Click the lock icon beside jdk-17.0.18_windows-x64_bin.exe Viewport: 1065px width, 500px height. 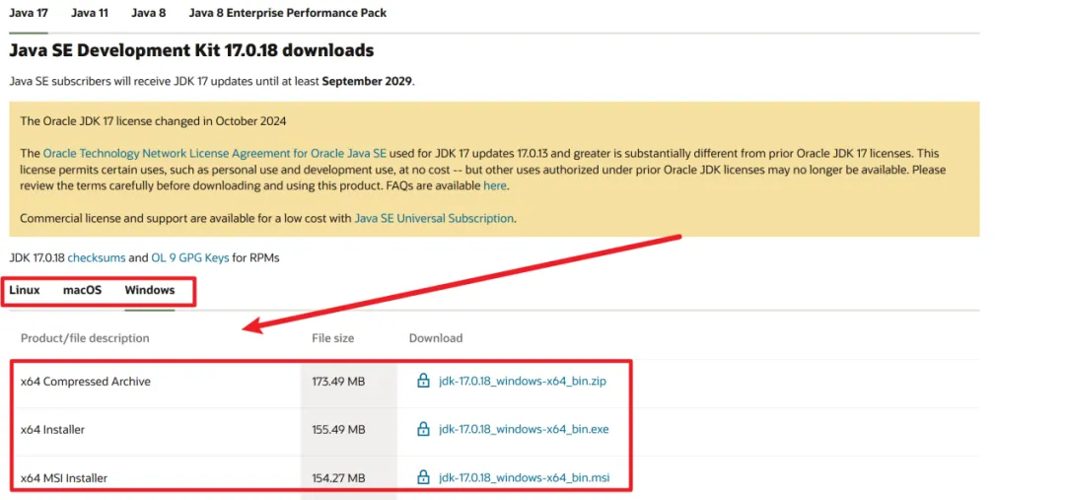[x=423, y=429]
